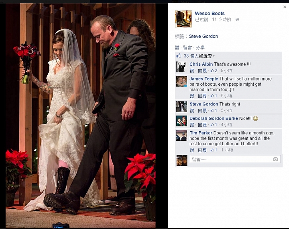Click the 留言 comment action under post
Screen dimensions: 289x229
tap(187, 47)
